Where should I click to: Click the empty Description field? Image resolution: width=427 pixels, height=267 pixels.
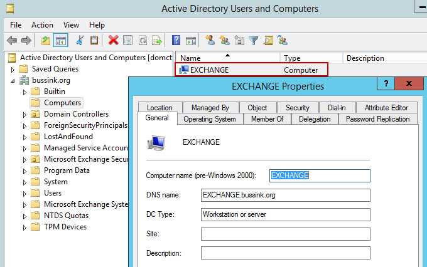[x=285, y=253]
